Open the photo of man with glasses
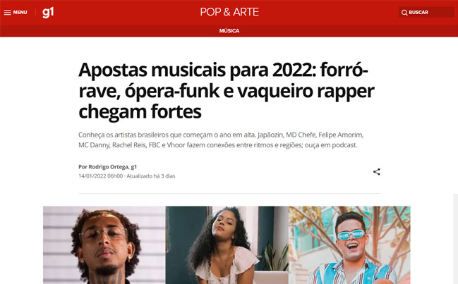 [x=104, y=245]
